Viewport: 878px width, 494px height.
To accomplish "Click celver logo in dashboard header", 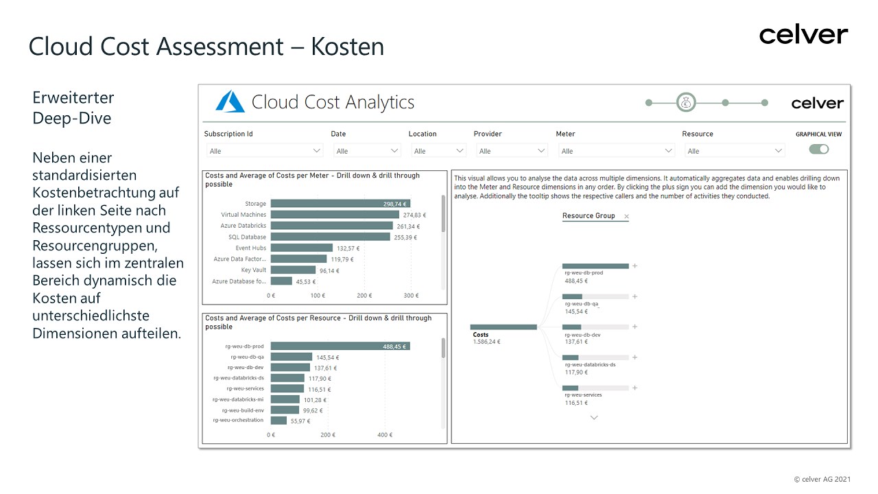I will (817, 103).
